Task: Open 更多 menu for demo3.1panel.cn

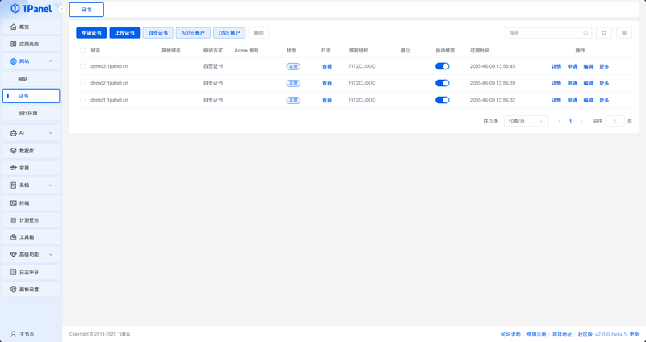Action: coord(604,67)
